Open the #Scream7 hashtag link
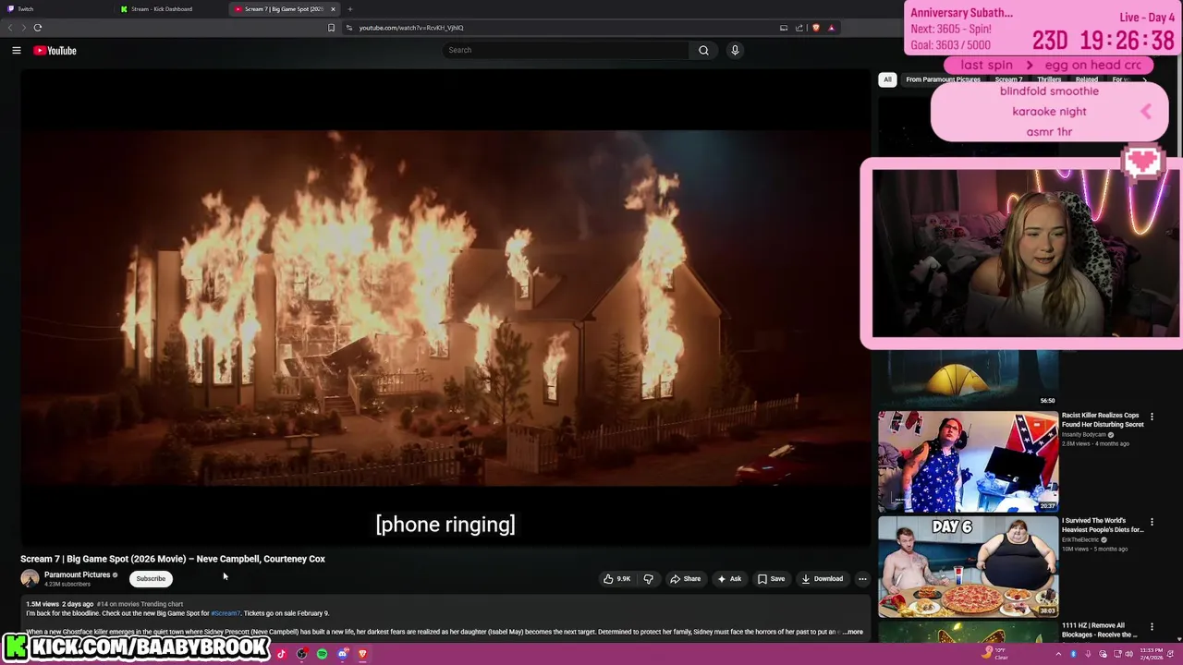Viewport: 1183px width, 665px height. (226, 613)
